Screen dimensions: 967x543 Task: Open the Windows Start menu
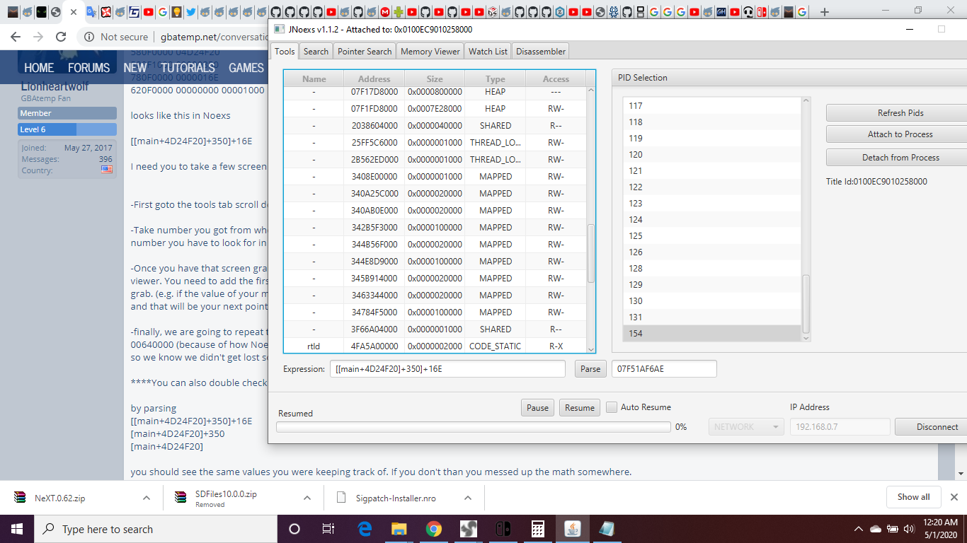coord(17,529)
